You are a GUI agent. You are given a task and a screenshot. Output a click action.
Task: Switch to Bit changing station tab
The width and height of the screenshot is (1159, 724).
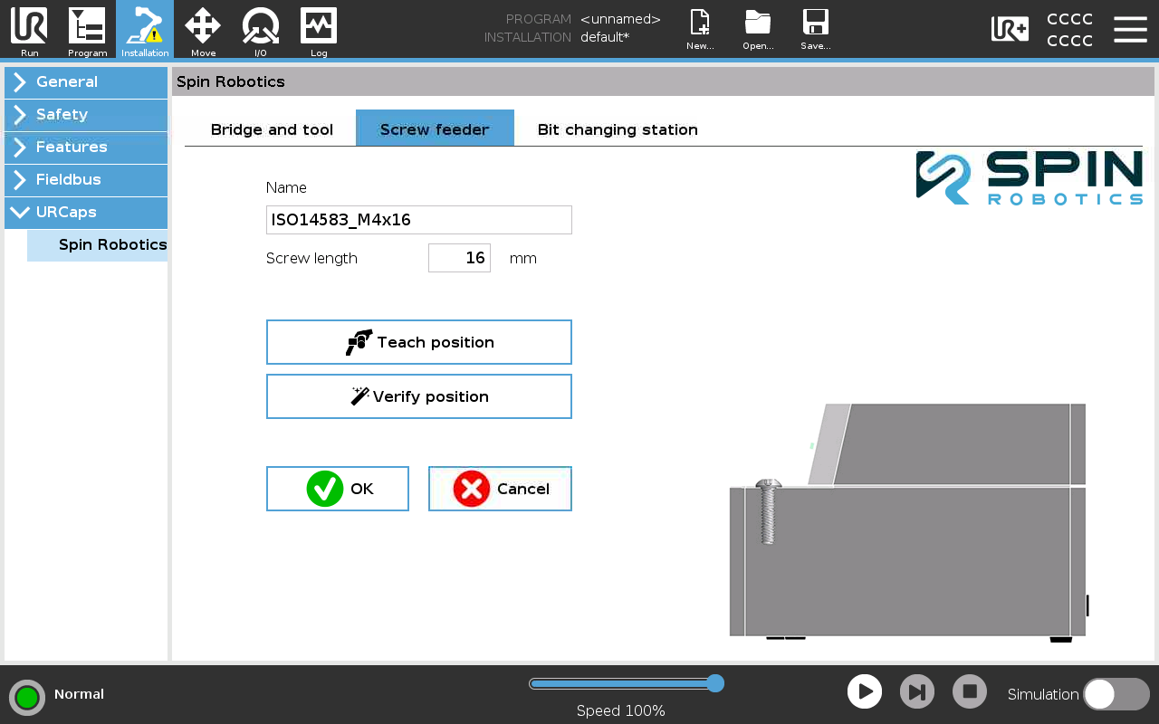click(618, 129)
